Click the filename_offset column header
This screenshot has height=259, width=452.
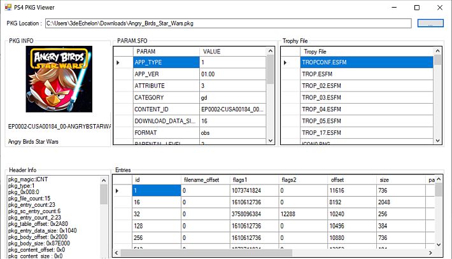point(205,180)
